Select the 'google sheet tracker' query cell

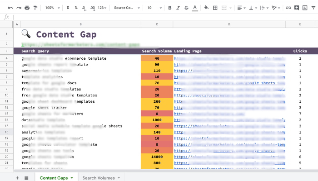80,108
